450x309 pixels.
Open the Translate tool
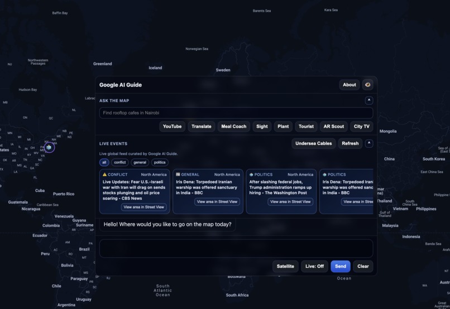[201, 127]
